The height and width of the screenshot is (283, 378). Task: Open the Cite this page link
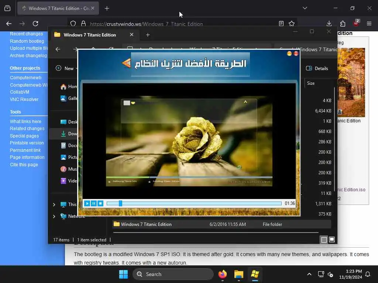click(24, 165)
